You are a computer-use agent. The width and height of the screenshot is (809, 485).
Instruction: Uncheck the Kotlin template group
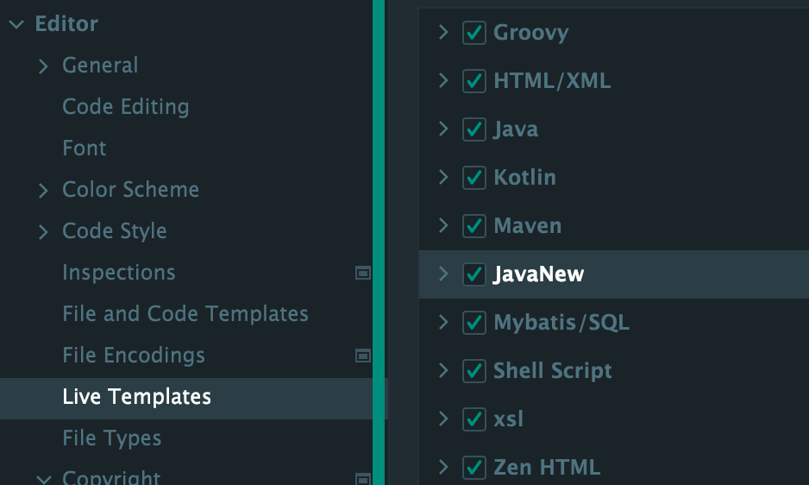[x=474, y=178]
